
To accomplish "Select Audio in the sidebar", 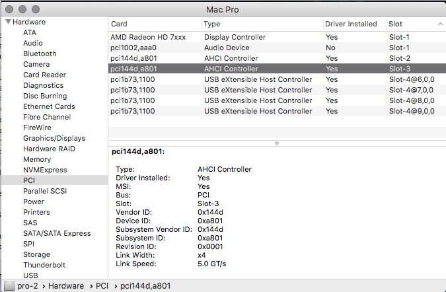I will (x=33, y=43).
